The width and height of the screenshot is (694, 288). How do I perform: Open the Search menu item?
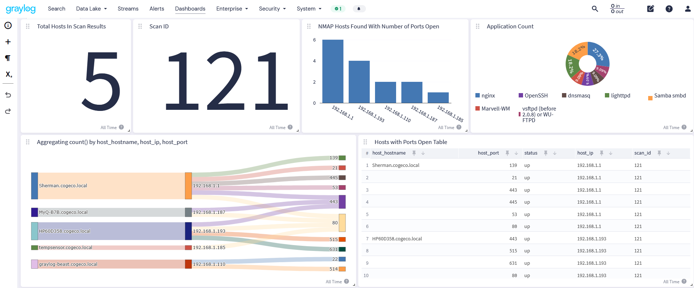[x=57, y=9]
